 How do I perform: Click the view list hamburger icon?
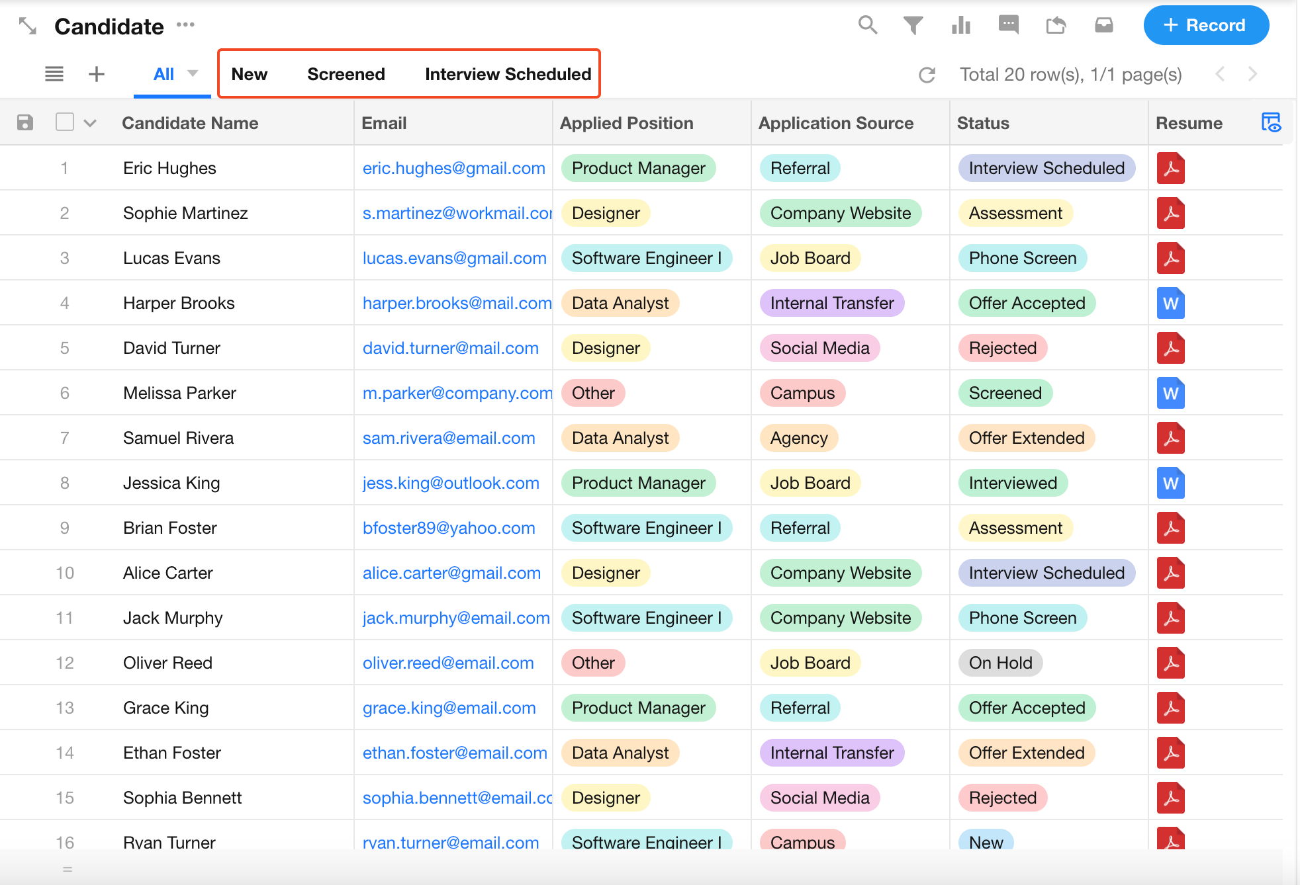(54, 74)
